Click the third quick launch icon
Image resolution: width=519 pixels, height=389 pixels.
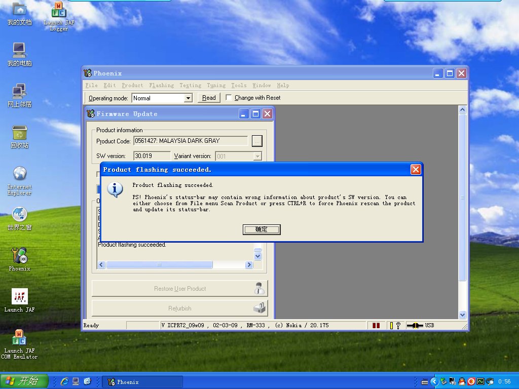coord(87,381)
